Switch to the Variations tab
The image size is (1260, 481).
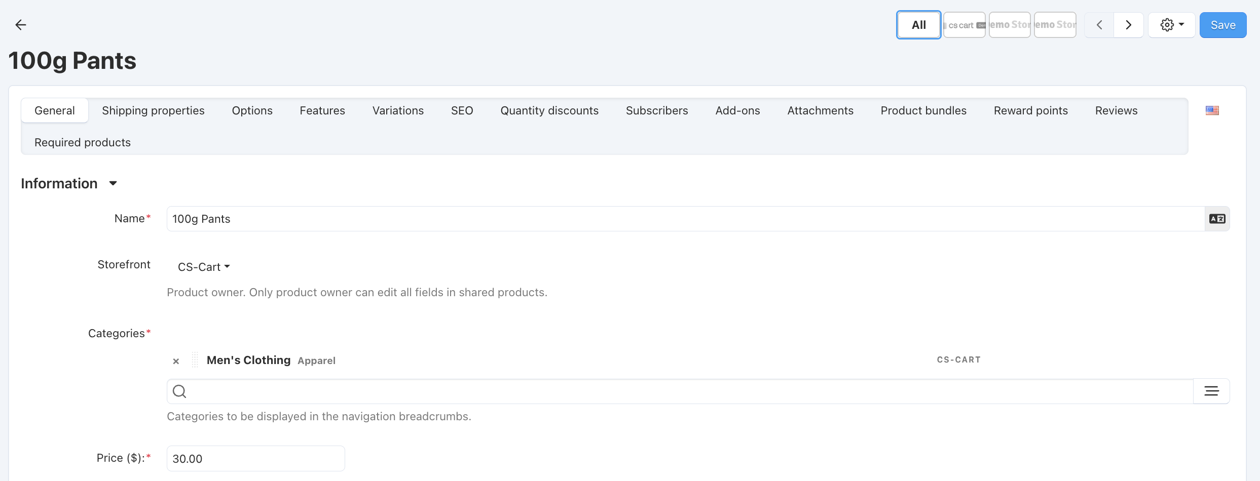pyautogui.click(x=398, y=110)
